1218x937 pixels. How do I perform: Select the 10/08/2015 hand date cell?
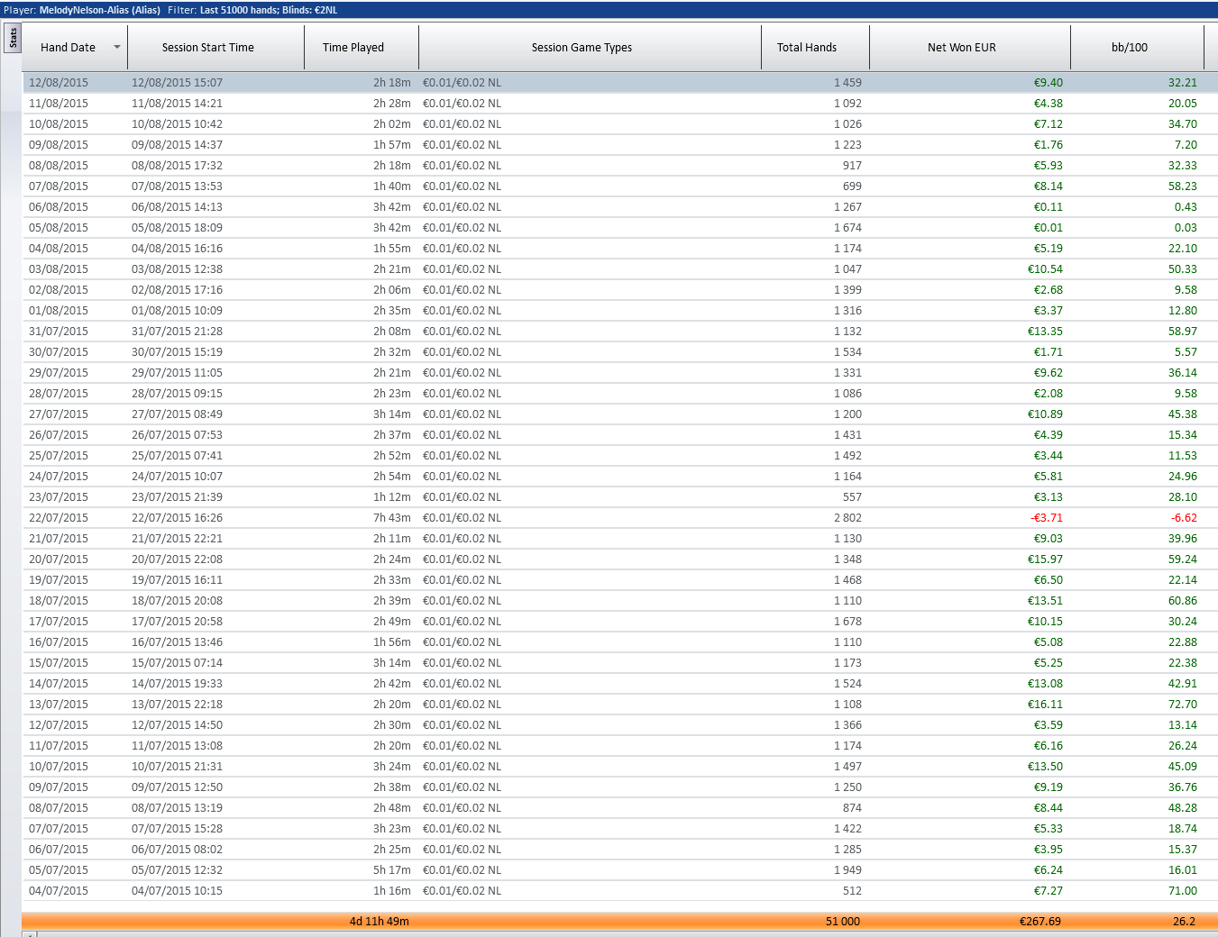[x=59, y=124]
